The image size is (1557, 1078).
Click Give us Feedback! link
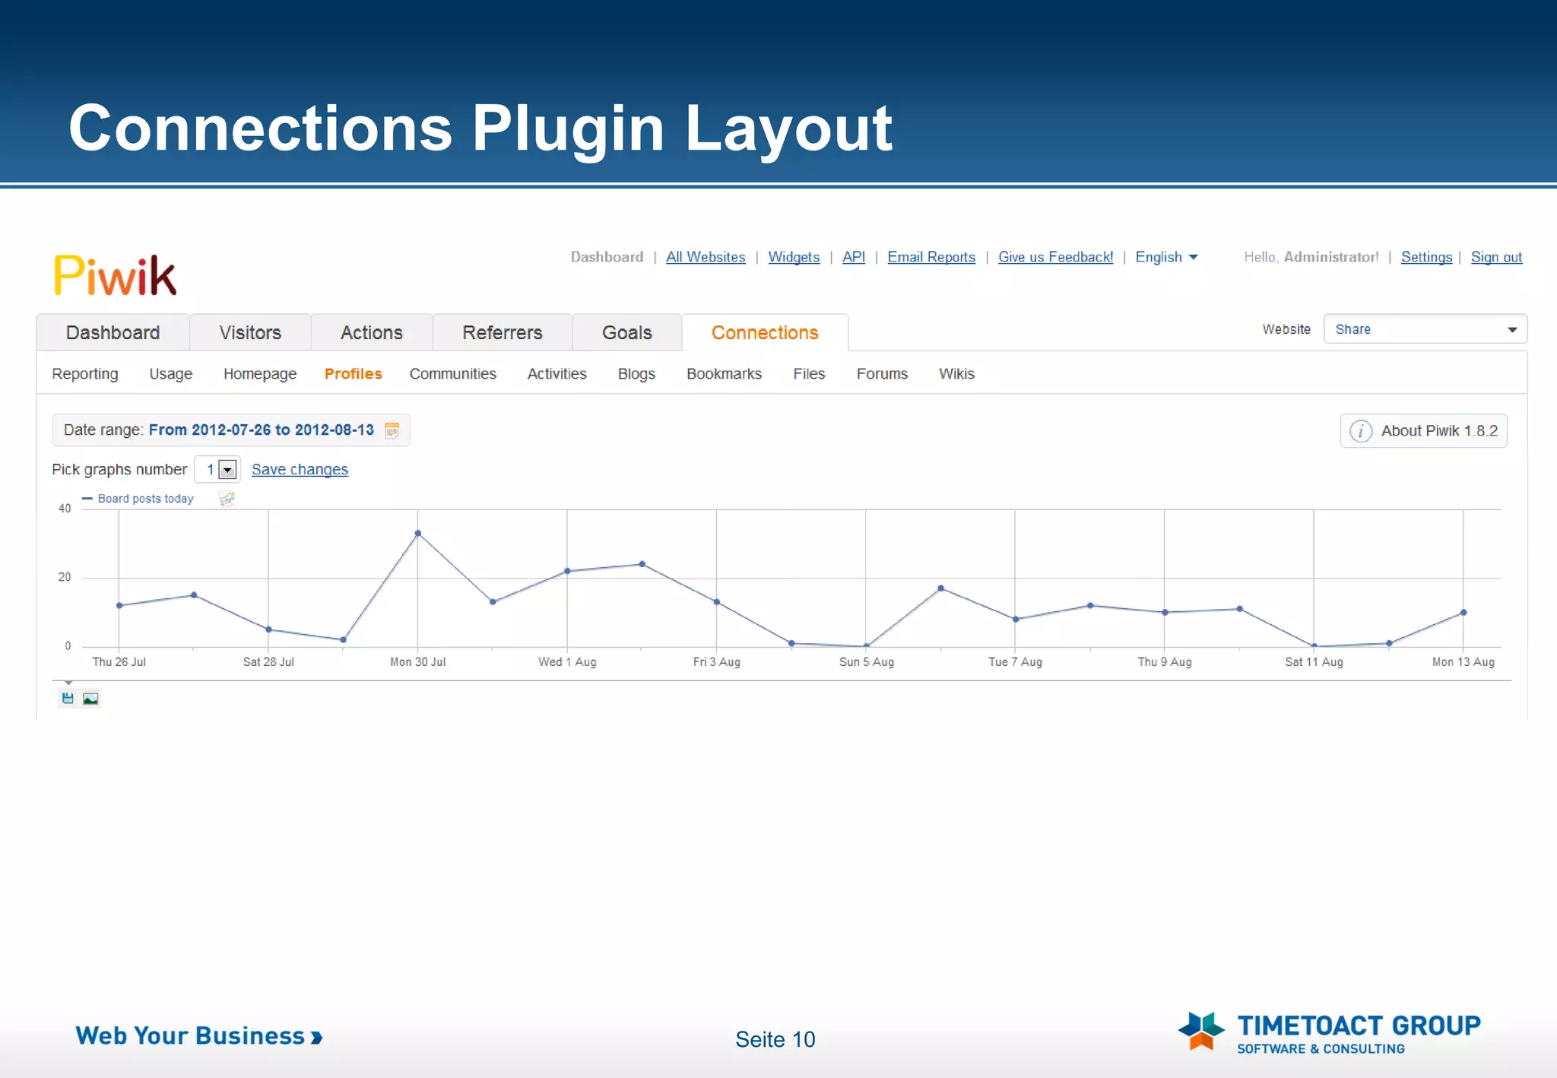click(1055, 257)
